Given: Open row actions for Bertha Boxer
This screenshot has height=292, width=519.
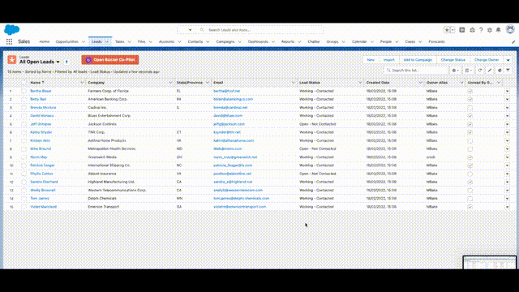Looking at the screenshot, I should pyautogui.click(x=507, y=91).
